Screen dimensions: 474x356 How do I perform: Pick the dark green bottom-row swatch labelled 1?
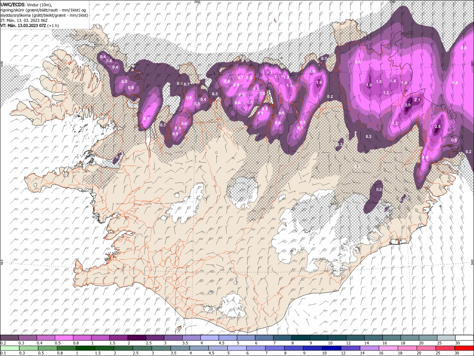click(x=86, y=348)
